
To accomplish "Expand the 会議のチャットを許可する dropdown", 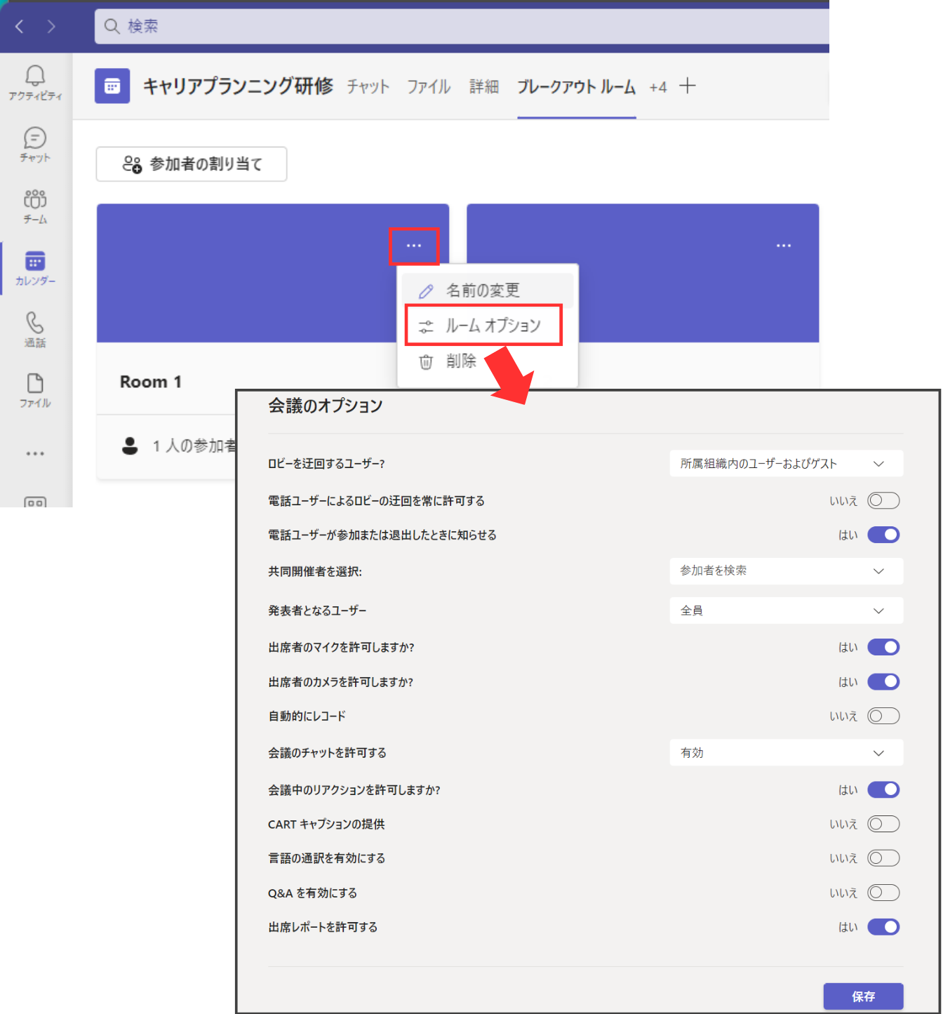I will (x=786, y=753).
